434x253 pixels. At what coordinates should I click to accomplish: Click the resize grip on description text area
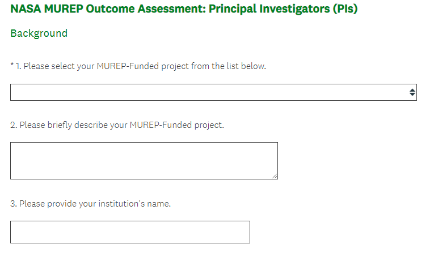tap(275, 176)
